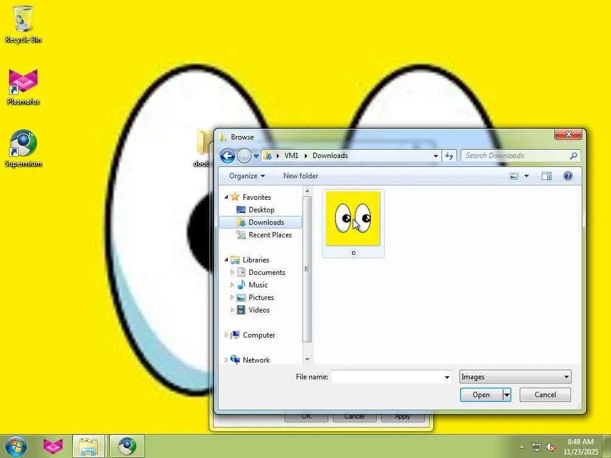Select the eyes image thumbnail named o
This screenshot has height=458, width=611.
click(353, 224)
